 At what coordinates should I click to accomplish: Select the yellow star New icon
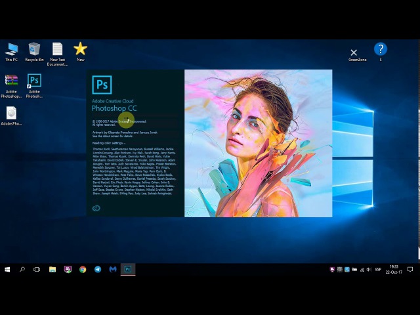[x=80, y=52]
